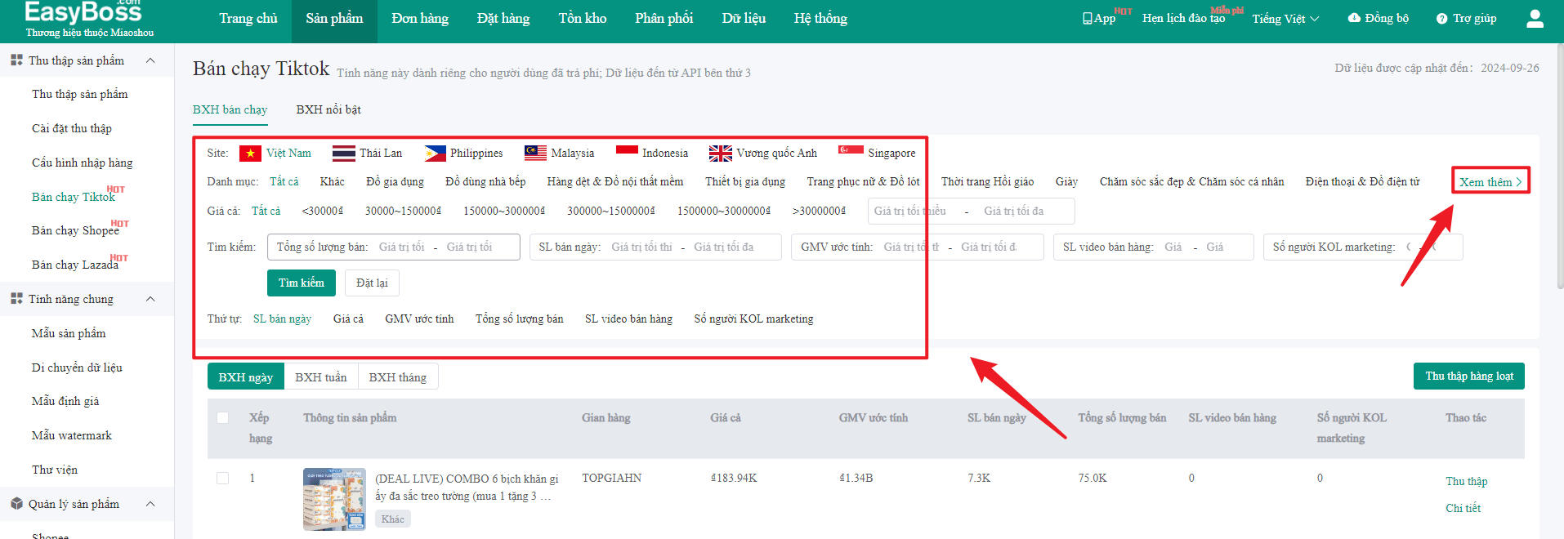Filter category by Đồ dùng nhà bếp
This screenshot has width=1564, height=539.
(x=485, y=181)
